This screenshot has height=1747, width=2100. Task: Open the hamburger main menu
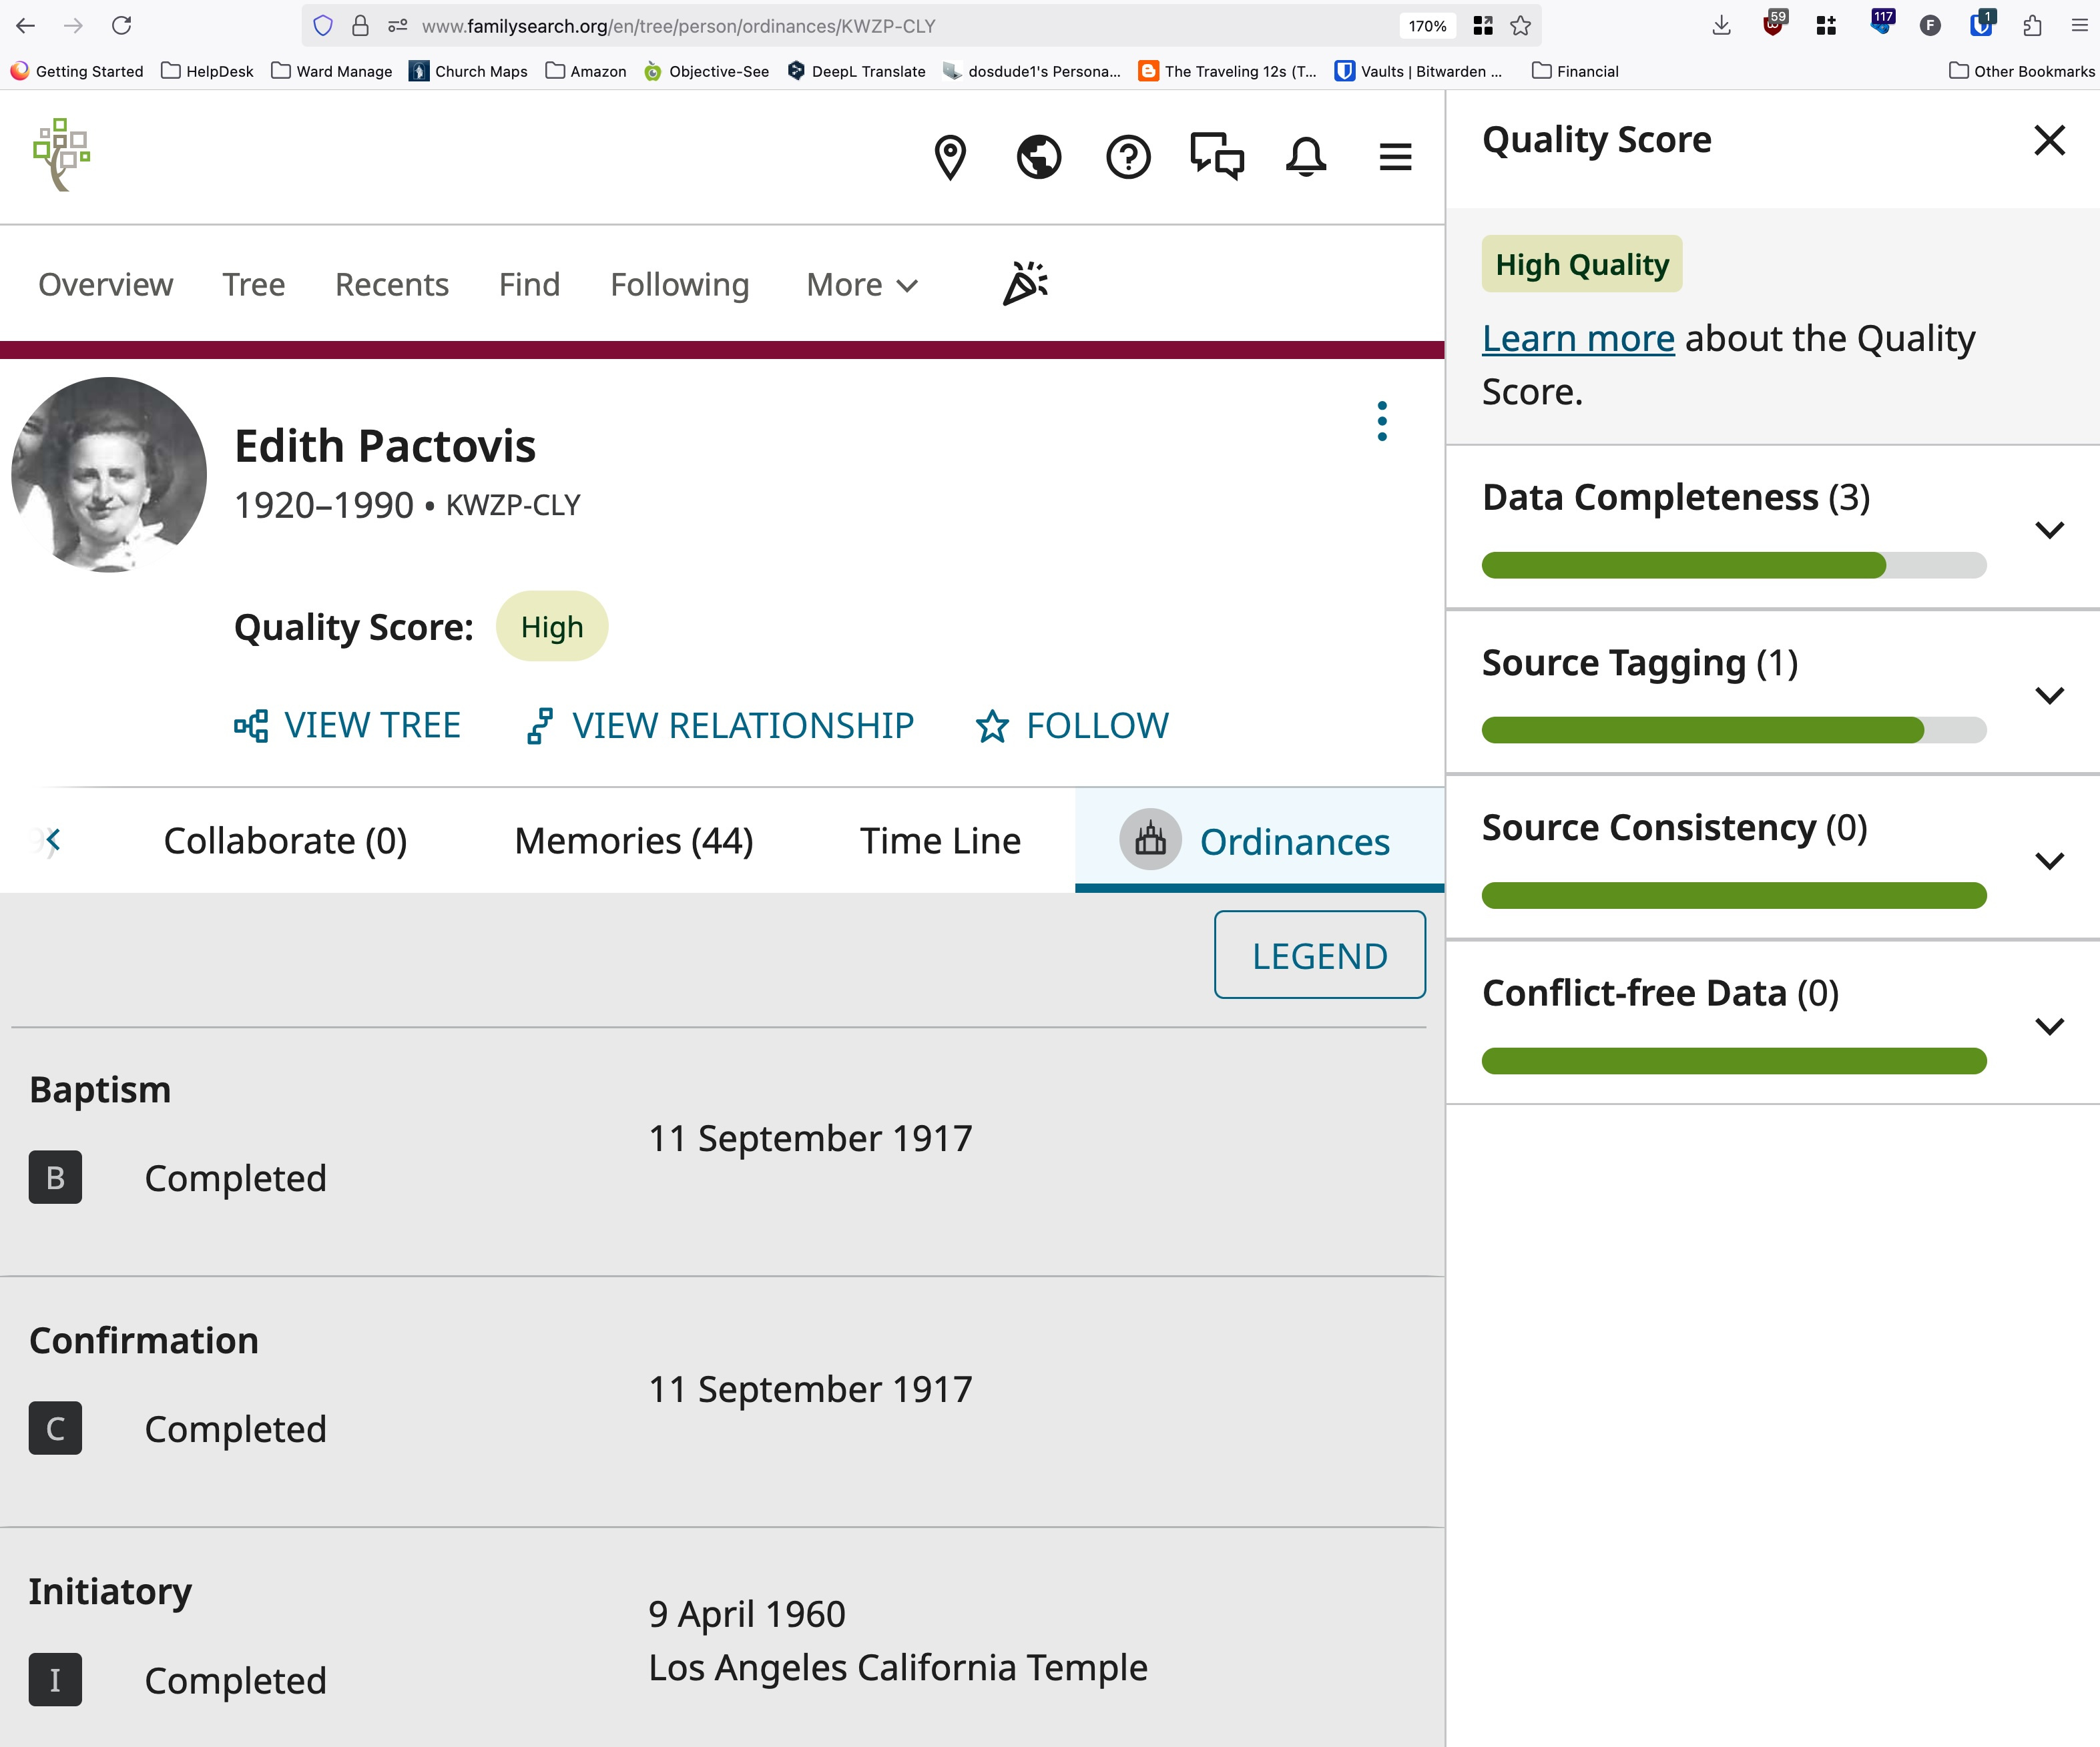pos(1394,157)
